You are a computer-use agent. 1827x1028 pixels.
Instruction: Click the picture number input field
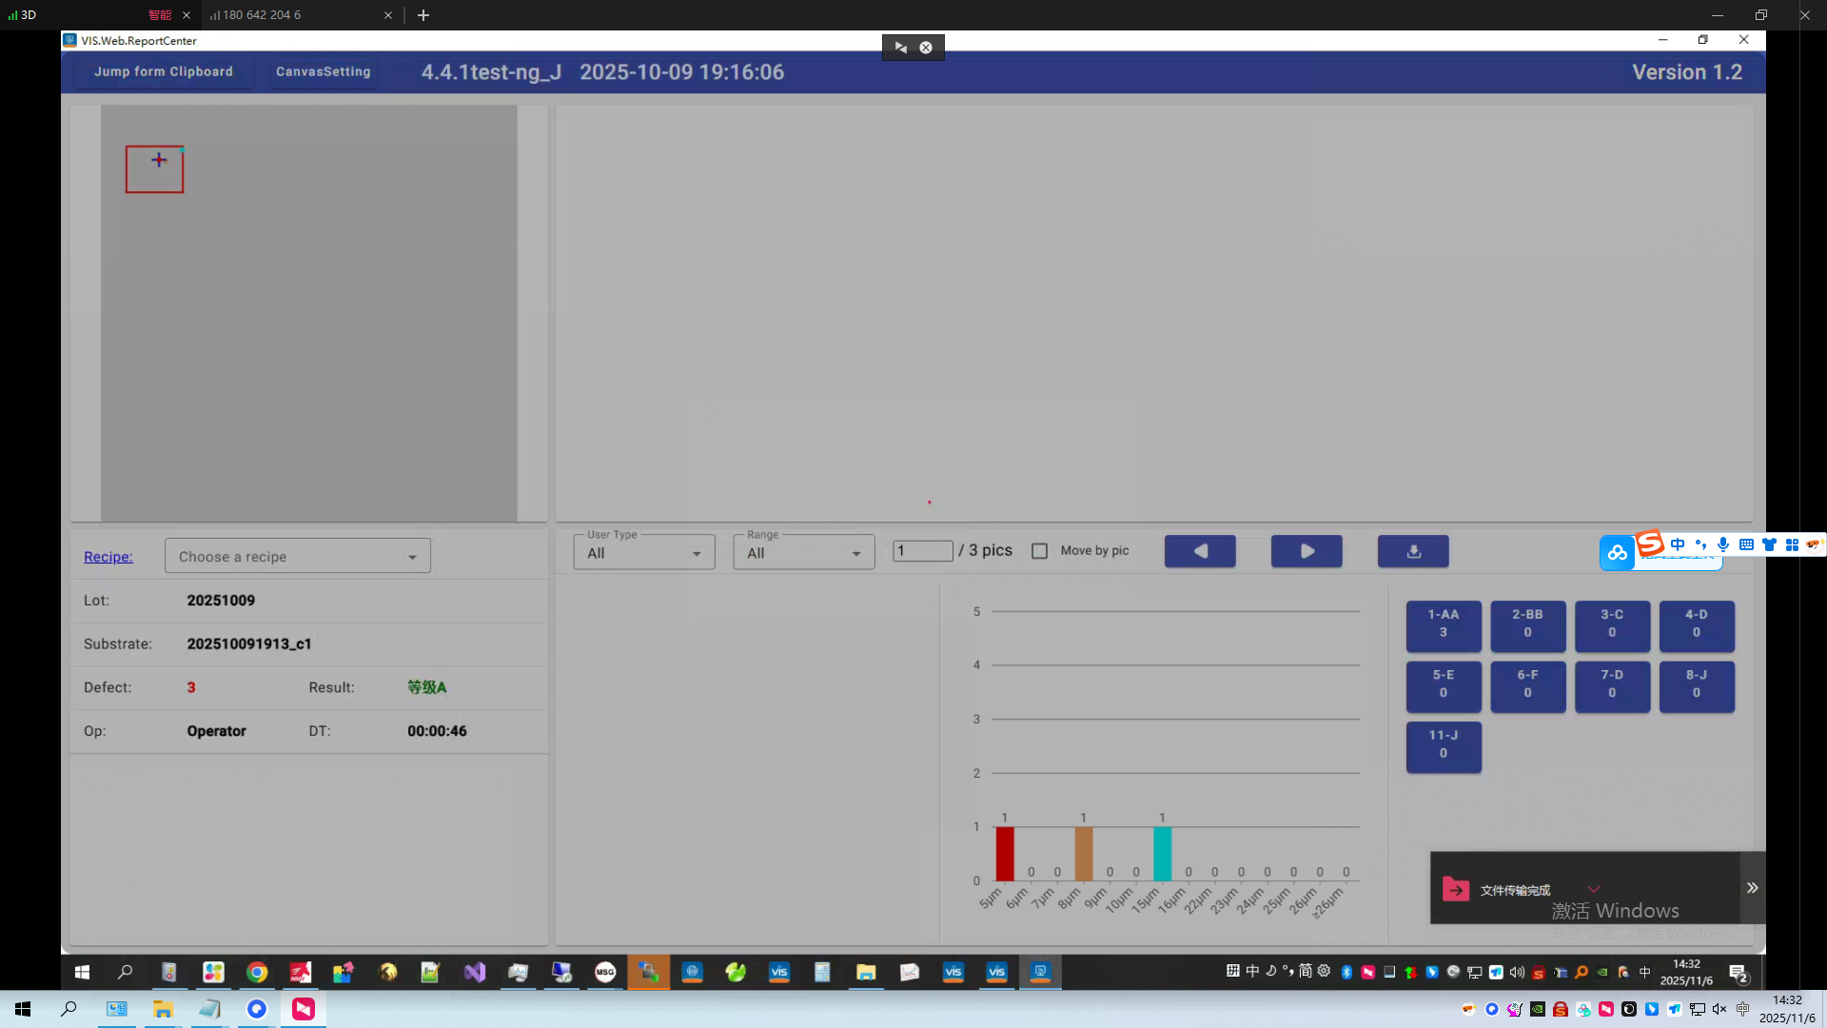click(922, 551)
